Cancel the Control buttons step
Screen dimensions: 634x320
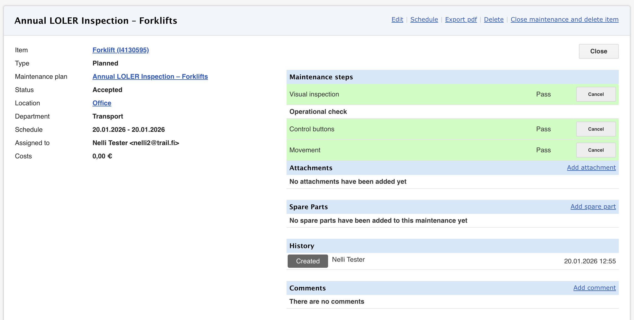(596, 129)
